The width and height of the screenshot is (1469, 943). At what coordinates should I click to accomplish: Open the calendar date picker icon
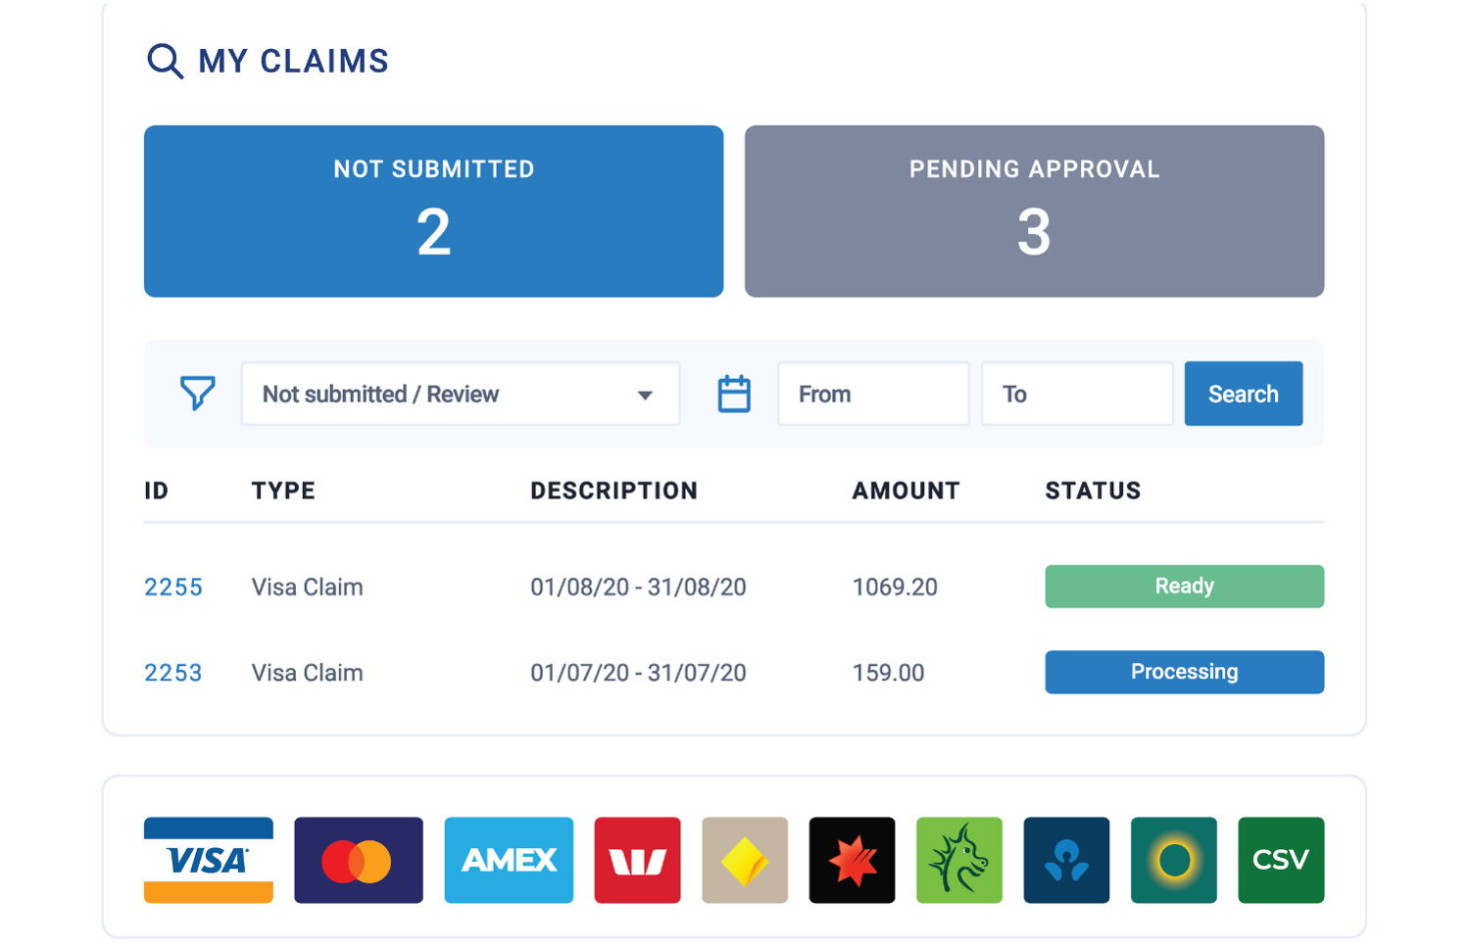coord(734,393)
